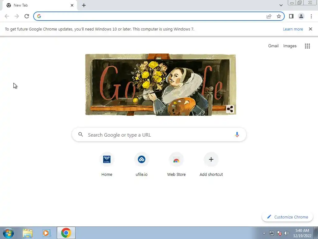Open Windows Explorer from the taskbar
Screen dimensions: 318x239
click(28, 233)
